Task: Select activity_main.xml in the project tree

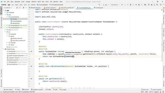Action: point(17,38)
